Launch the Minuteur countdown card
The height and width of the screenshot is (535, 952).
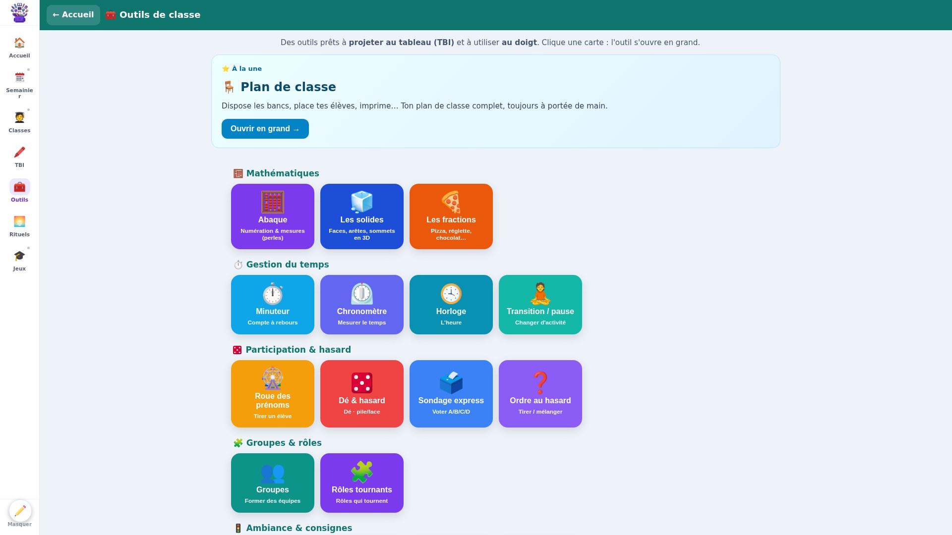click(273, 305)
